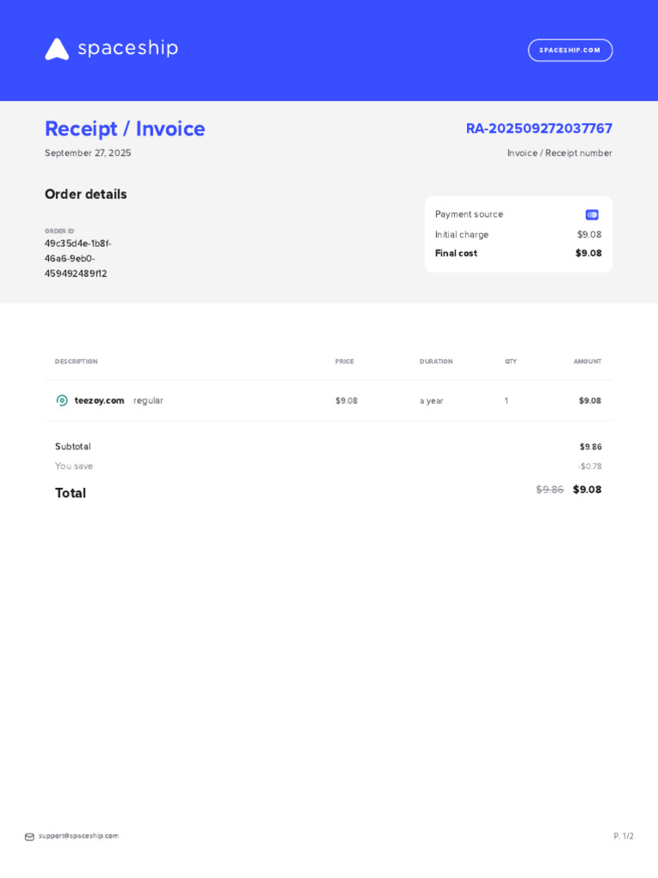Image resolution: width=658 pixels, height=878 pixels.
Task: Click the PRICE column header
Action: [344, 361]
